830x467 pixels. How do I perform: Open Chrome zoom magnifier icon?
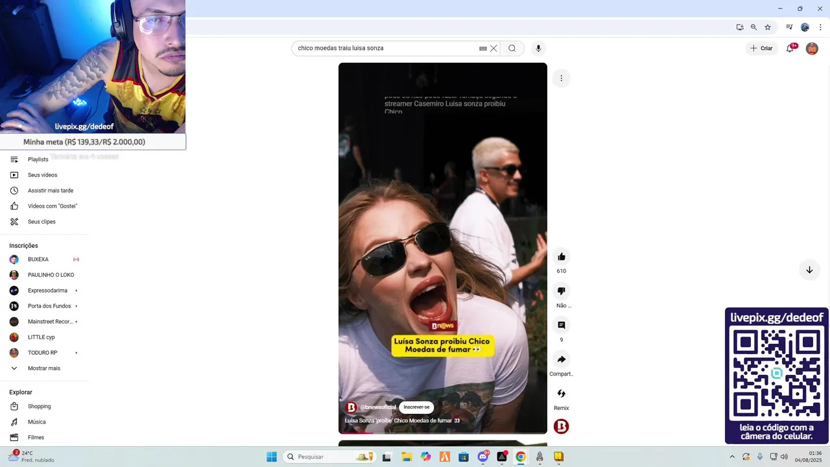(x=753, y=27)
